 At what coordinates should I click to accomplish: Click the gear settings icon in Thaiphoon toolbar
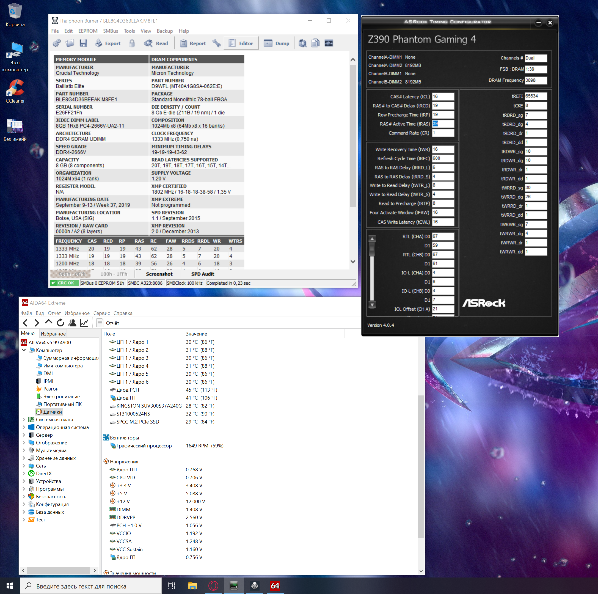(x=57, y=43)
